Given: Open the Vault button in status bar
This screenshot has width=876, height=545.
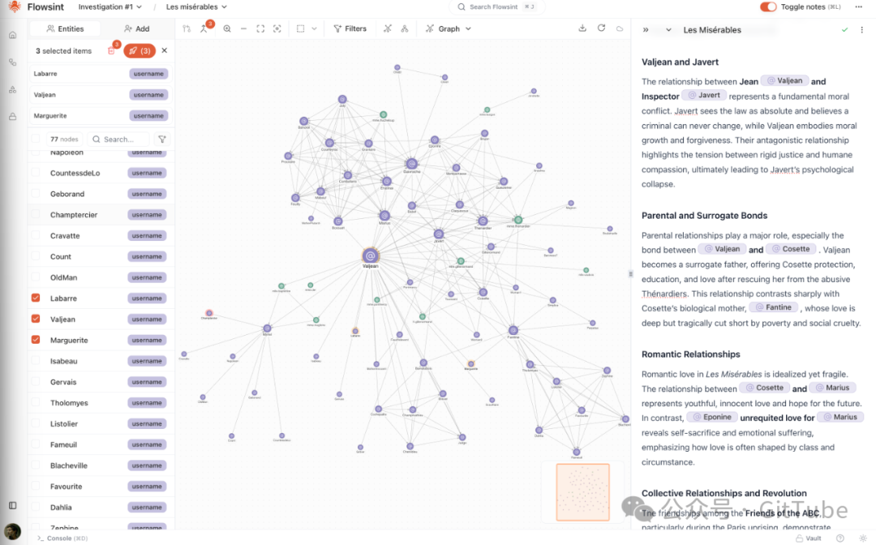Looking at the screenshot, I should pos(809,539).
